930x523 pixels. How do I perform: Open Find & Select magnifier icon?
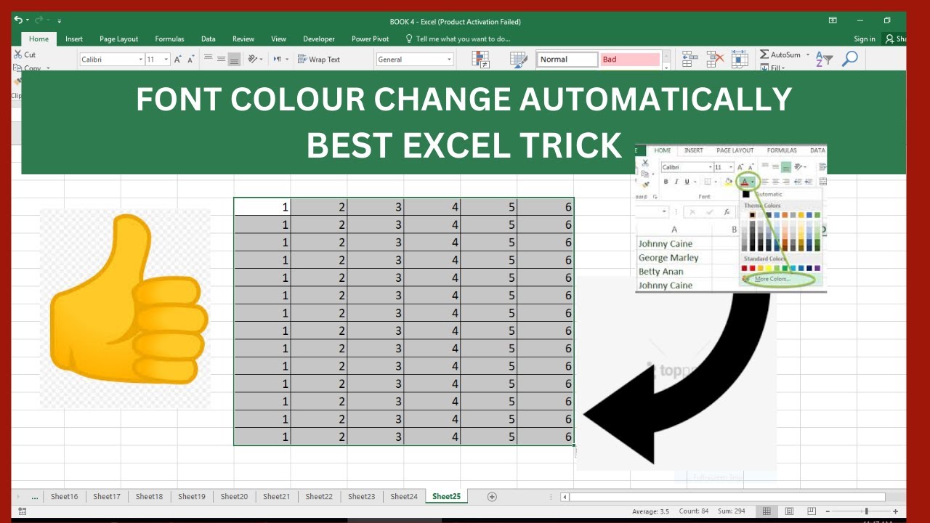[x=849, y=58]
